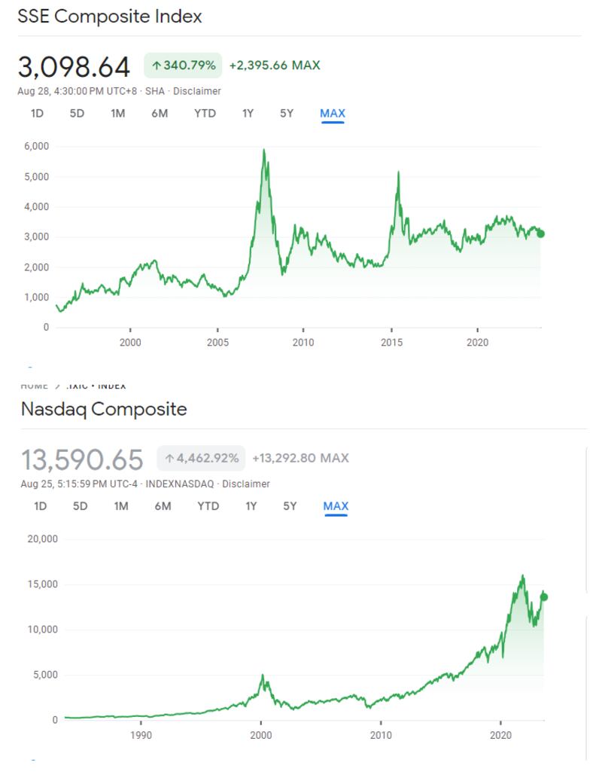Click the Nasdaq chart's latest-price end dot
Viewport: 602px width, 784px height.
(544, 597)
